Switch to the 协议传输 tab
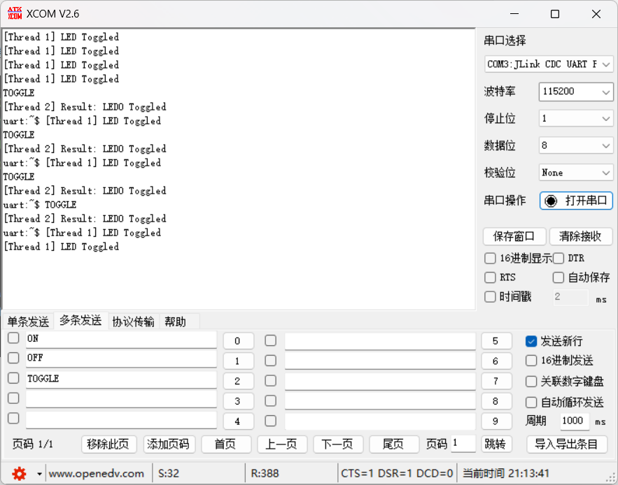Screen dimensions: 618x485 (x=133, y=321)
